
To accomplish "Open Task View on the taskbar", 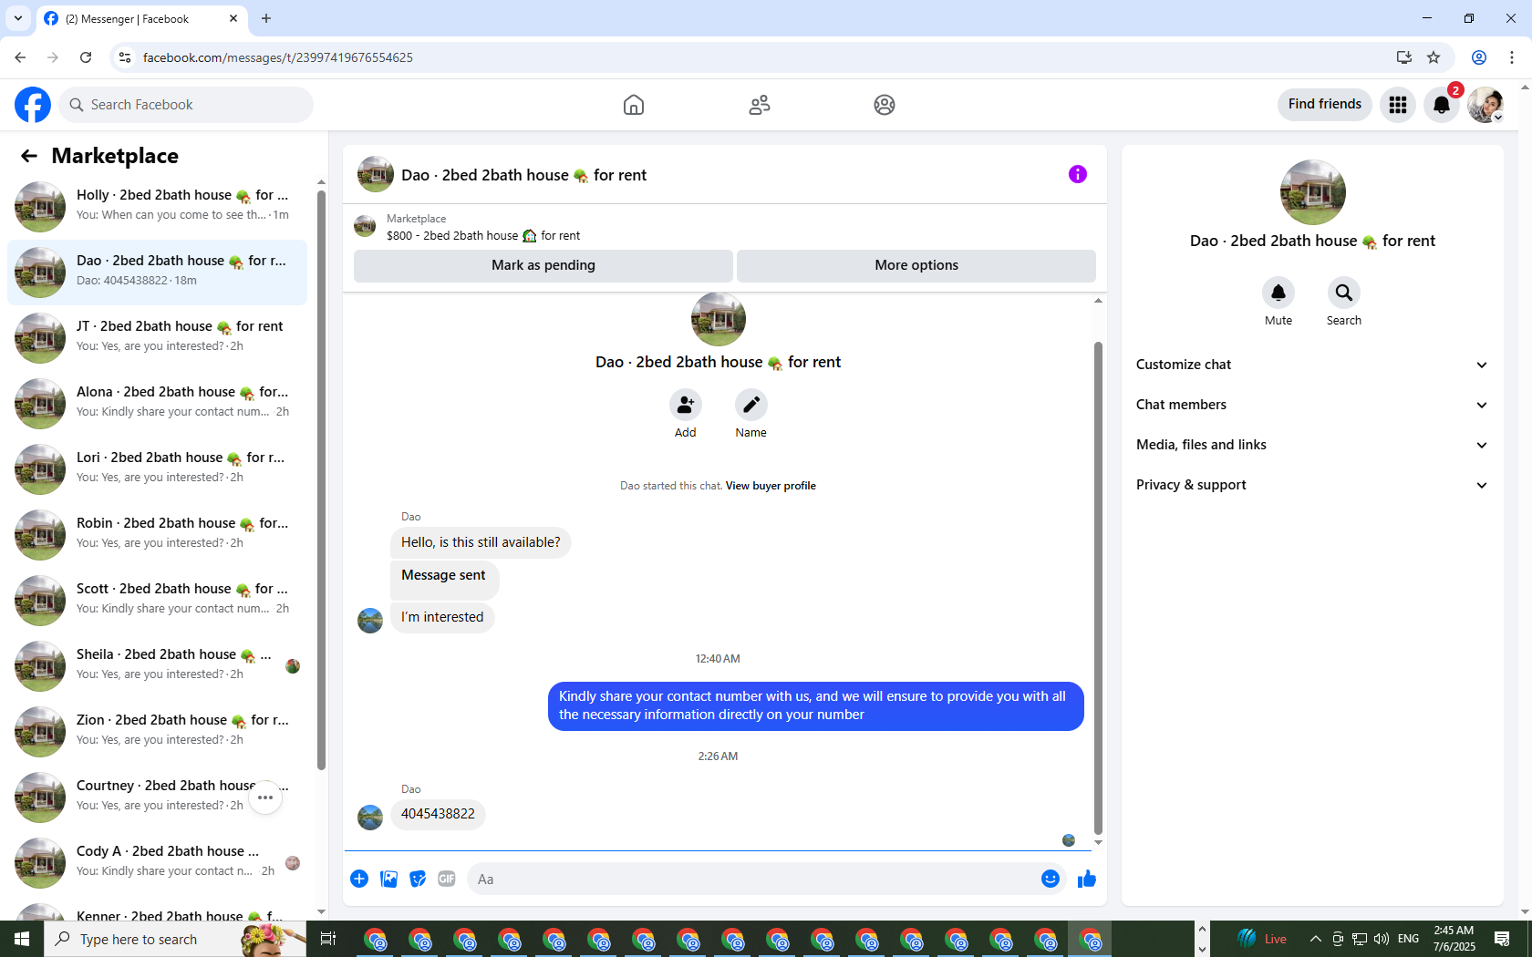I will (328, 939).
